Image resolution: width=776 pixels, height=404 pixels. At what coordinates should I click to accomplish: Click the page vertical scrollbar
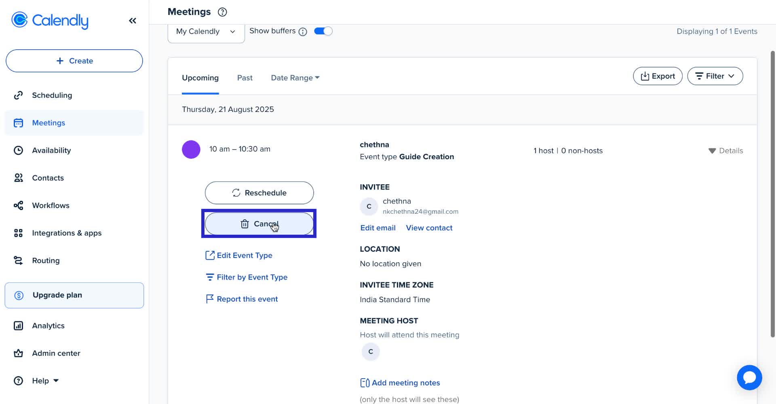(772, 194)
